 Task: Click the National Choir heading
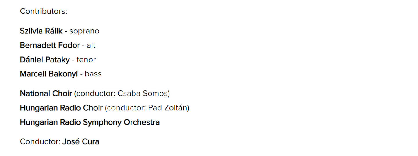pyautogui.click(x=46, y=94)
